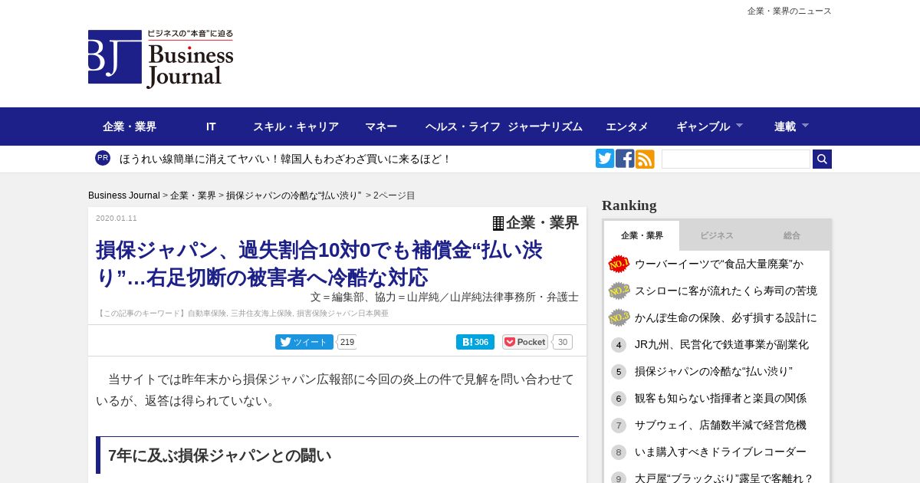920x483 pixels.
Task: Open ranking article かんぽ生命の保険、必ず損する設計に
Action: pos(726,317)
